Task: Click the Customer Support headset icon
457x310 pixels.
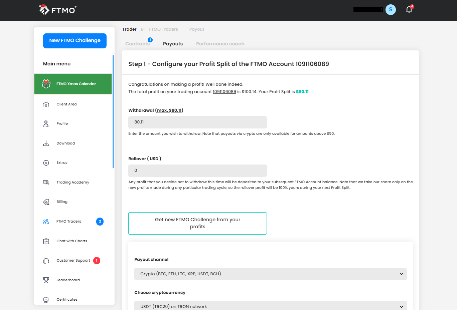Action: [x=46, y=261]
